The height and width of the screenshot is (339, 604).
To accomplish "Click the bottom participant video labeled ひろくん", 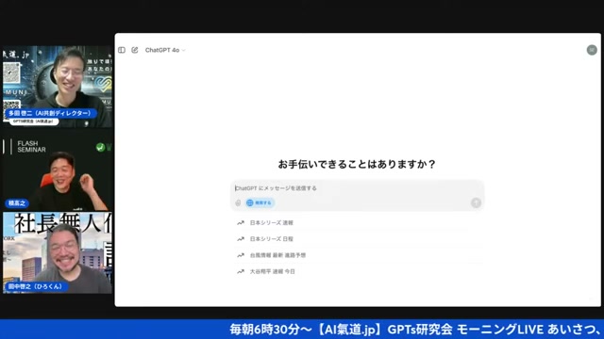I will pos(58,253).
